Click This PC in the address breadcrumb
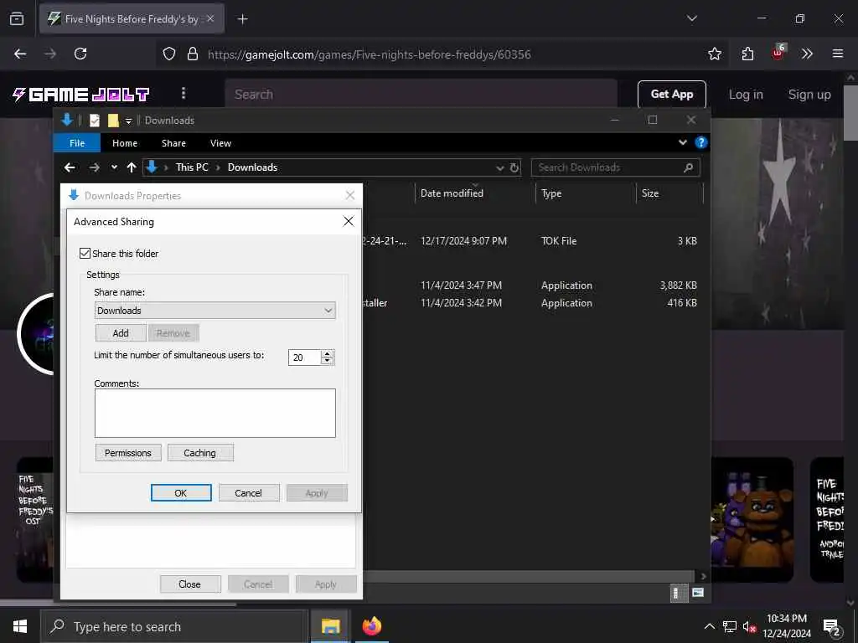 point(192,167)
